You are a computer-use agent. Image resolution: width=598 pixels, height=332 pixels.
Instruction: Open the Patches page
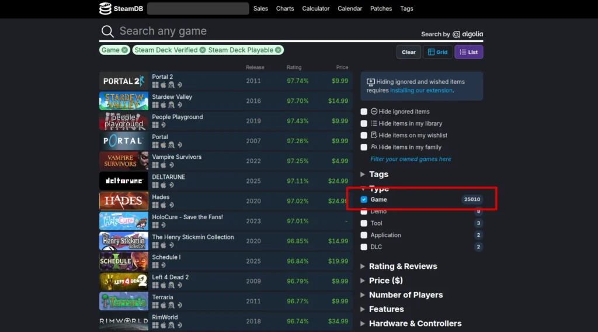coord(381,8)
